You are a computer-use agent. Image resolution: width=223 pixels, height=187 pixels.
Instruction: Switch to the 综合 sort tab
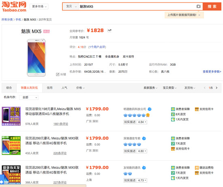(x=9, y=88)
